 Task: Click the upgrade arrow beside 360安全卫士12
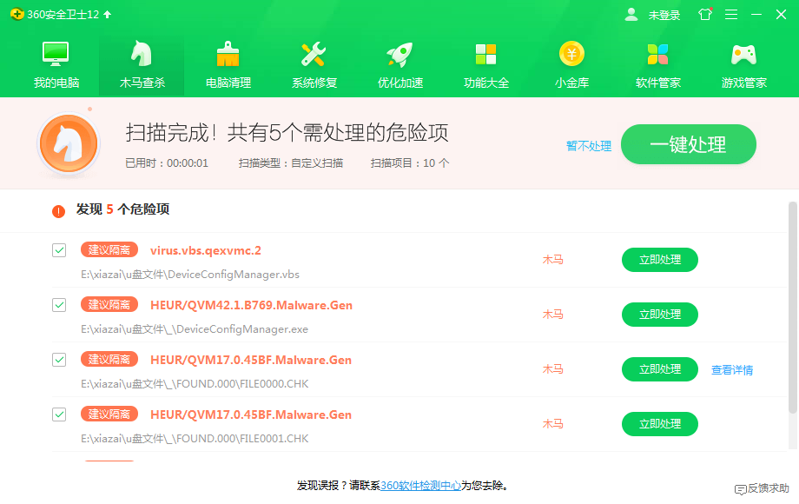pos(108,14)
